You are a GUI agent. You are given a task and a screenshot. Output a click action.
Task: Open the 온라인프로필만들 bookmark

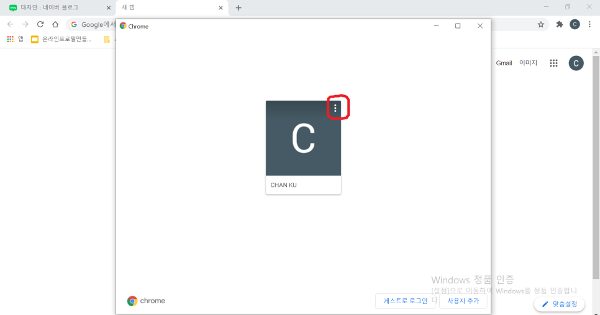click(61, 39)
